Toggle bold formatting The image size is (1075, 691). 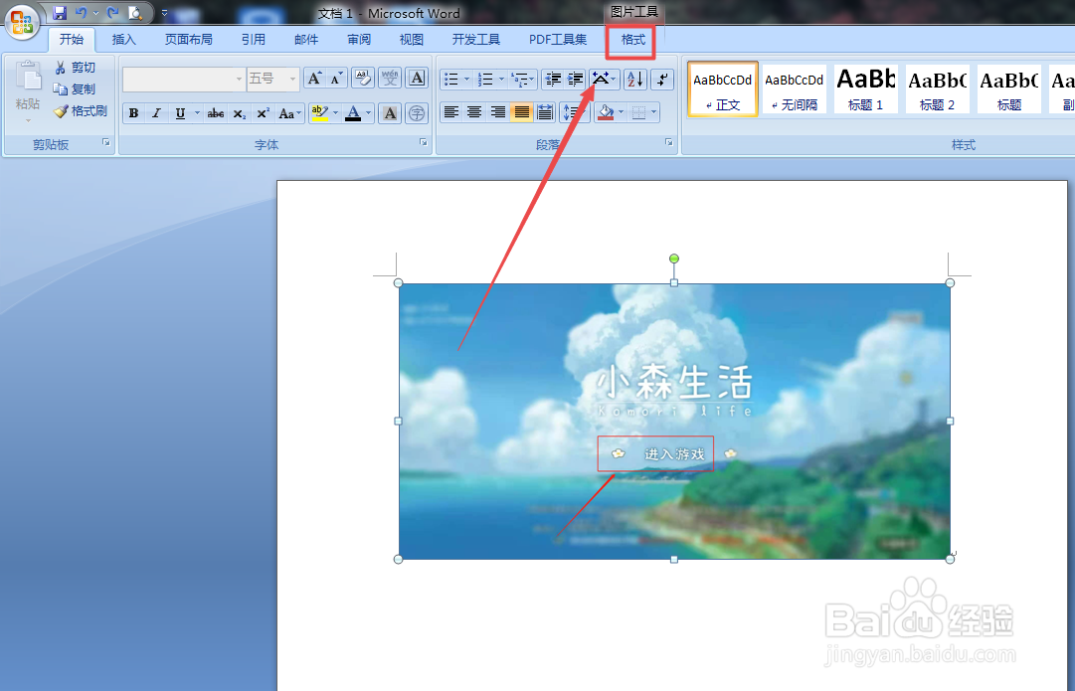pyautogui.click(x=133, y=113)
